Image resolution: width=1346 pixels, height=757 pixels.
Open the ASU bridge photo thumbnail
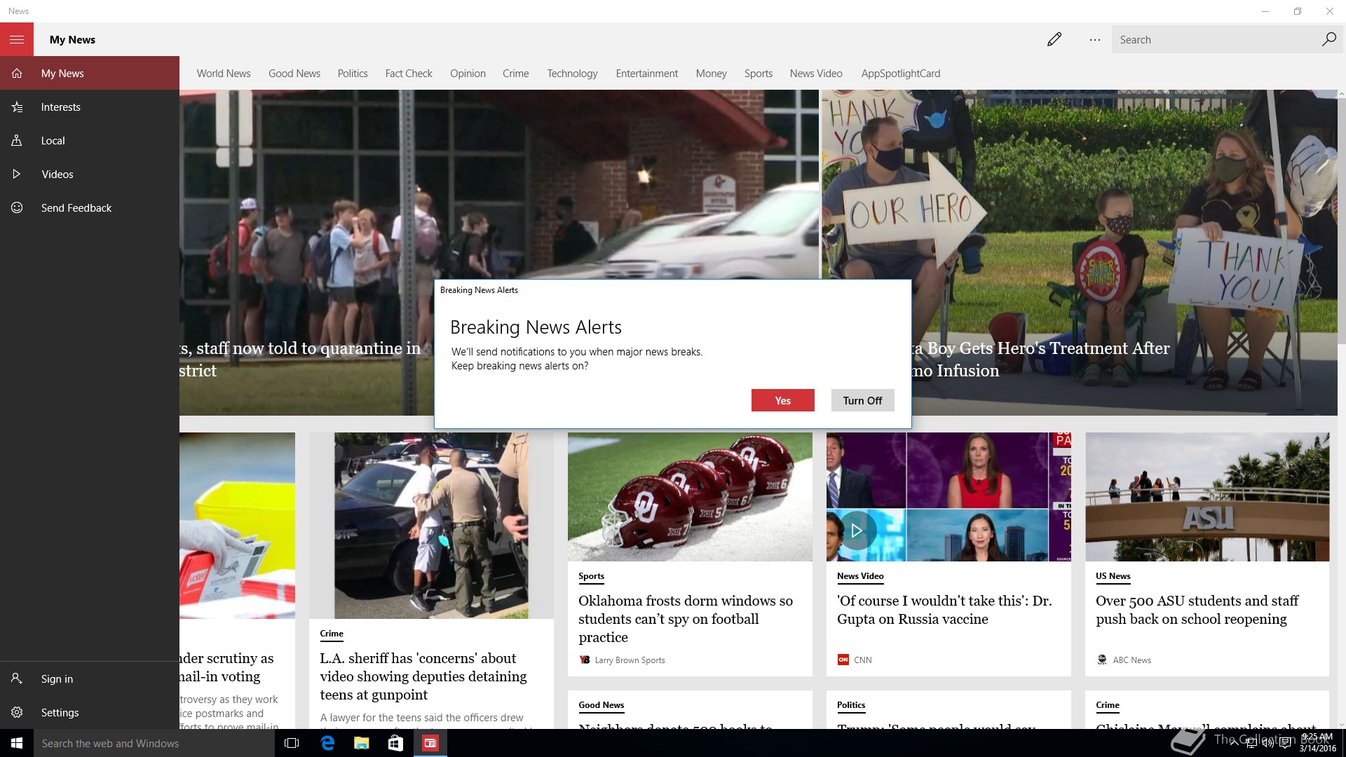1207,496
